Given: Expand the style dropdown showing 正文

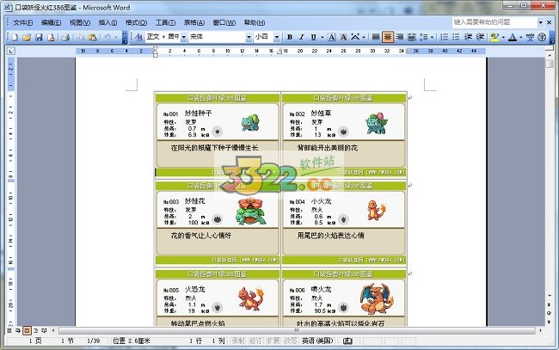Looking at the screenshot, I should (x=184, y=37).
